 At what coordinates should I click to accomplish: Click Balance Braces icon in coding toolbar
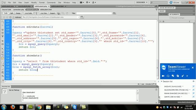coord(3,44)
